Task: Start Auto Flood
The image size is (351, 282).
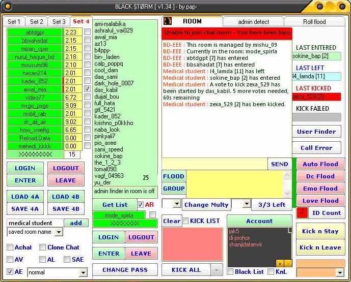Action: coord(320,164)
